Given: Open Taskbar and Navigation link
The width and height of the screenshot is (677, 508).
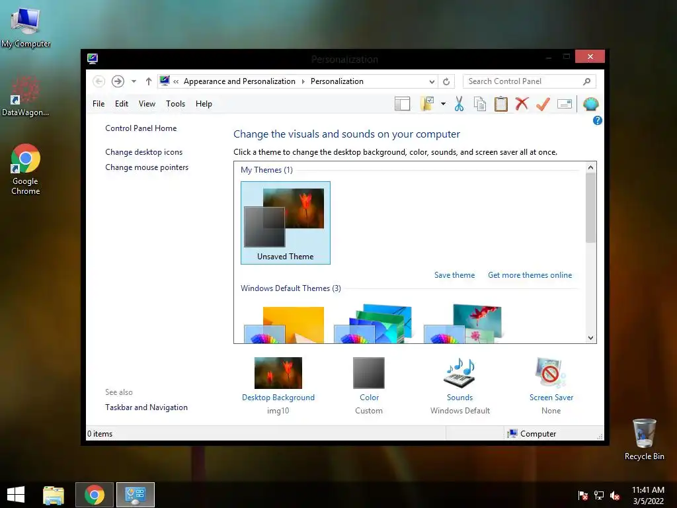Looking at the screenshot, I should click(146, 407).
